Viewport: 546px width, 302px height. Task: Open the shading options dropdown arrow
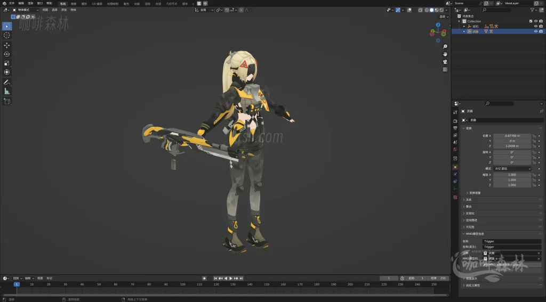446,10
